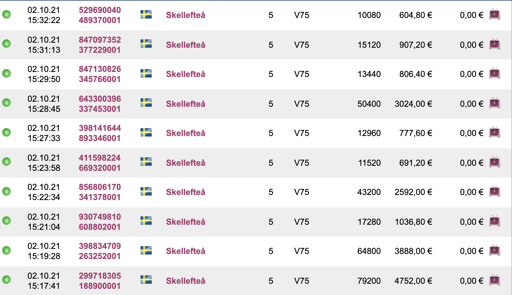Open bet ID 529690040 489370001
Image resolution: width=512 pixels, height=295 pixels.
pos(100,15)
